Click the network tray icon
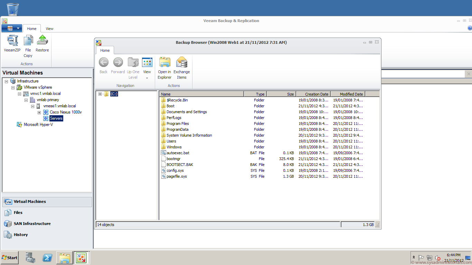 (429, 258)
